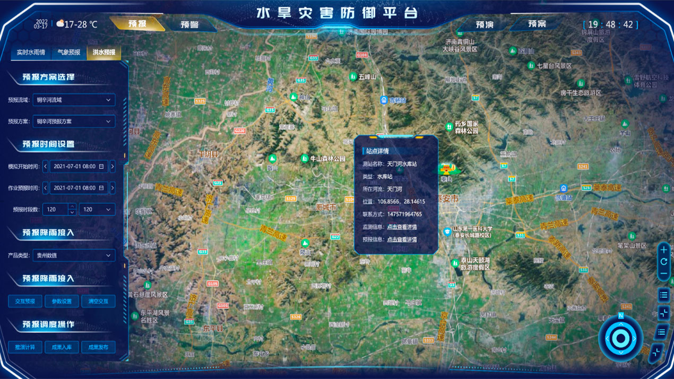Select the 洪水预报 tab
The width and height of the screenshot is (674, 379).
[x=104, y=53]
